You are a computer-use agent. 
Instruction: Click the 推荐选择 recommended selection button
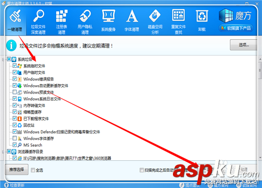[x=17, y=169]
